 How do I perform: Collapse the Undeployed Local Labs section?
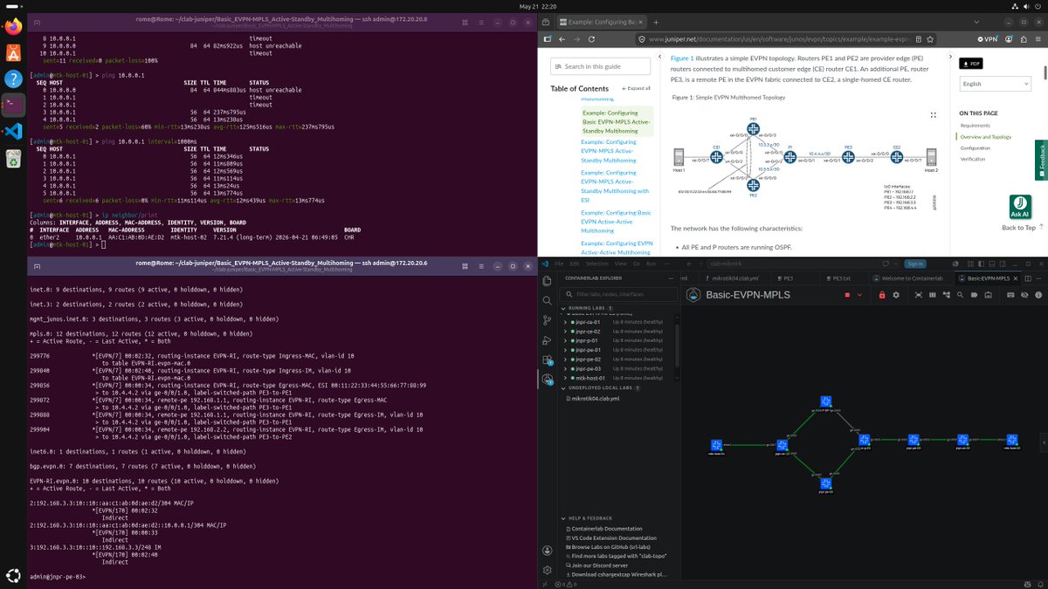(563, 387)
